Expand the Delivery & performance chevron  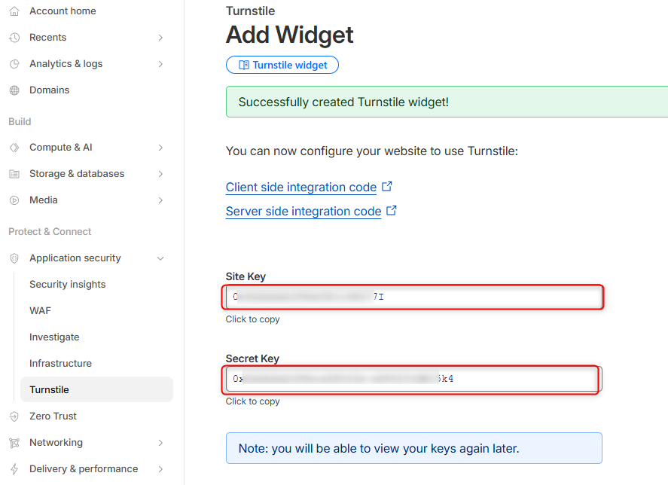[x=160, y=469]
